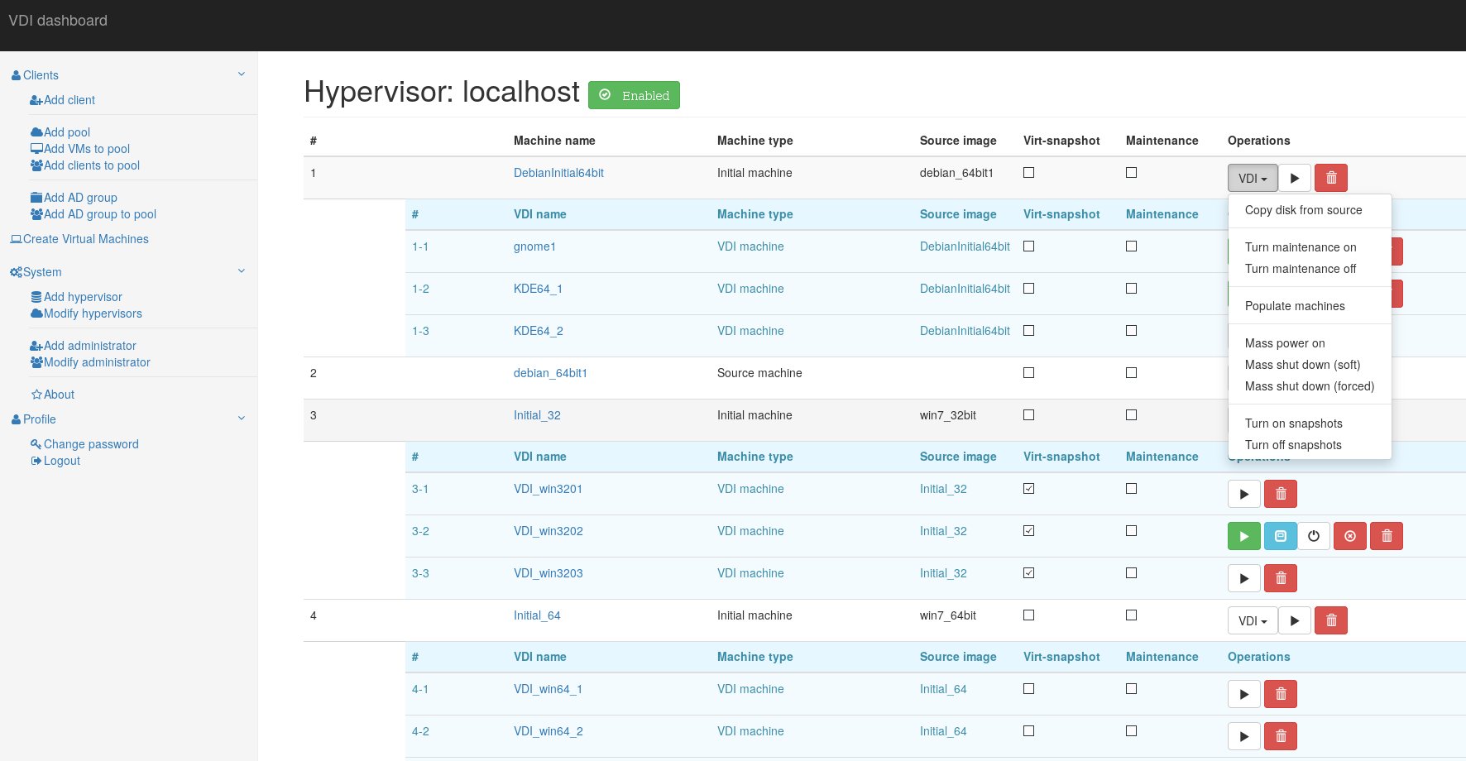
Task: Select Populate machines from the menu
Action: pos(1294,306)
